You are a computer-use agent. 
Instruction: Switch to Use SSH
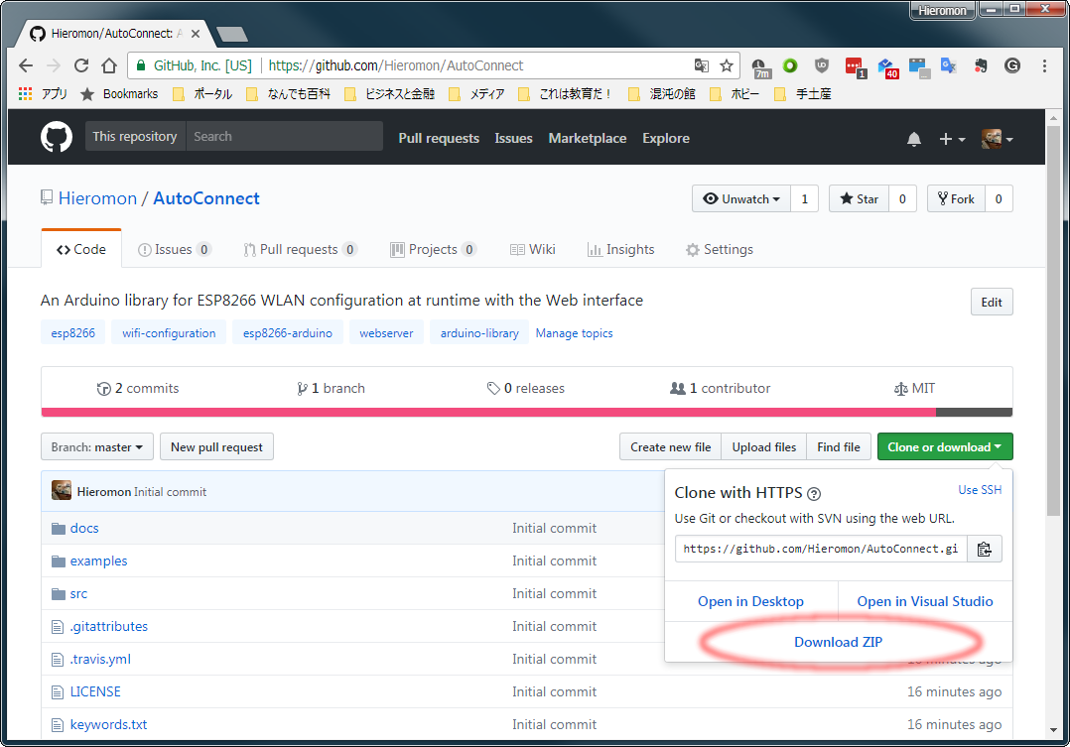pos(980,490)
